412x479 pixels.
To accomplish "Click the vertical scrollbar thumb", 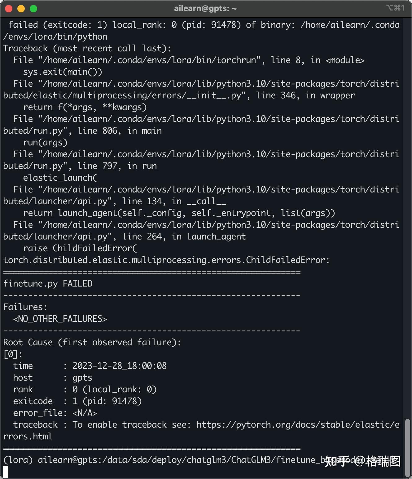I will click(408, 448).
